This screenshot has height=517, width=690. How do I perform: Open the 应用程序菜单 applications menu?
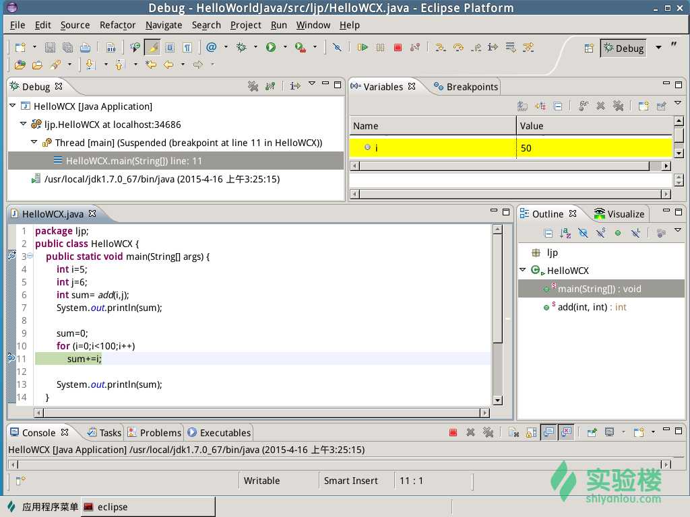tap(42, 507)
